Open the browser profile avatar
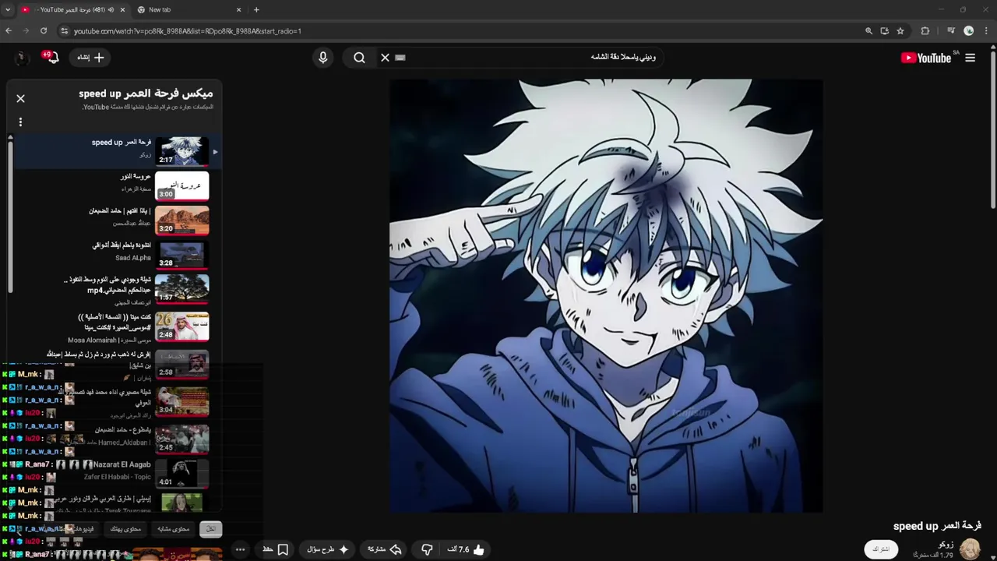Screen dimensions: 997x561 coord(969,31)
